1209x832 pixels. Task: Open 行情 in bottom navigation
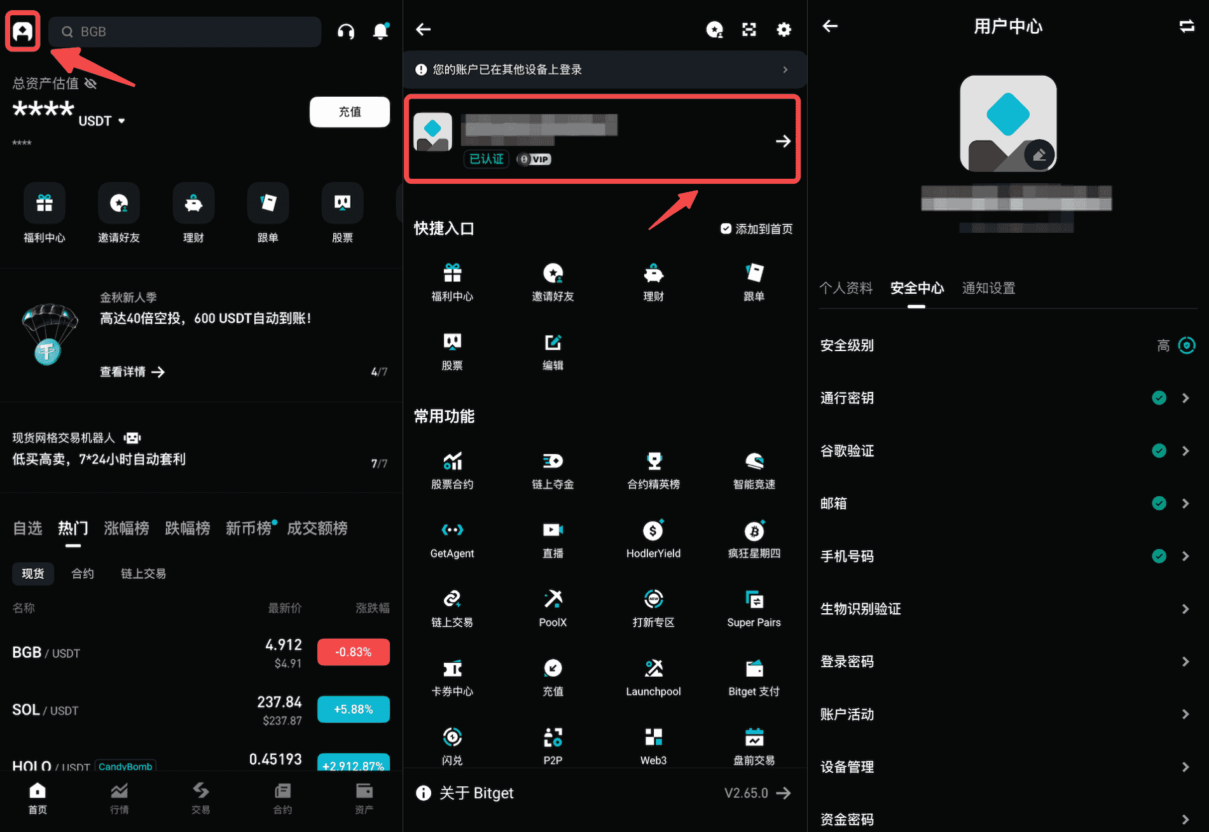tap(119, 798)
